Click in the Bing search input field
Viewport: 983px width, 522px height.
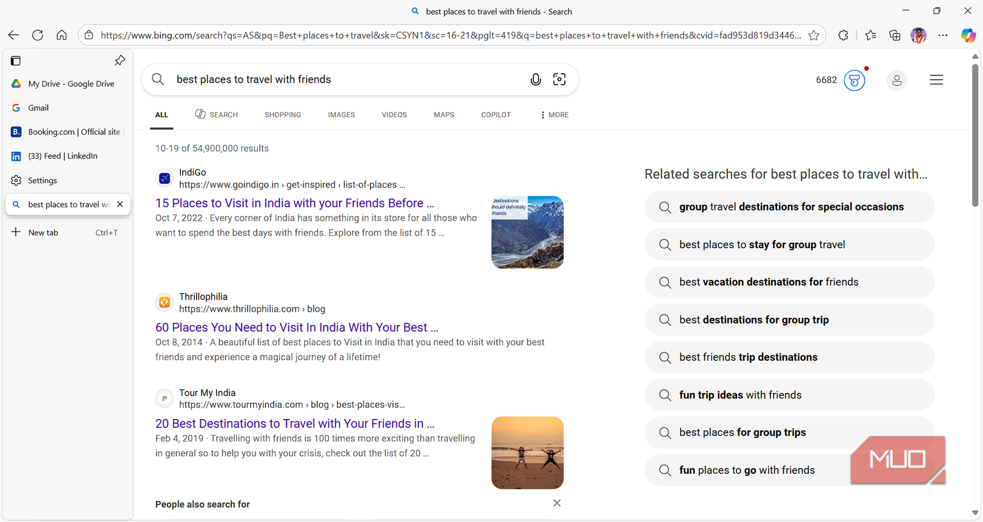346,80
